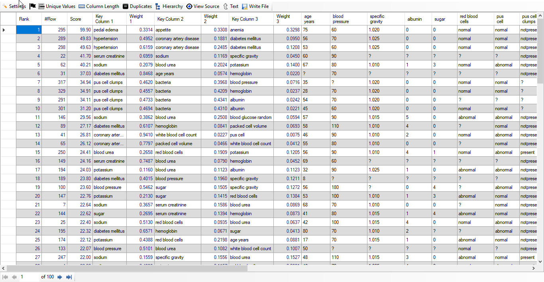Click the Key Column 2 header
The image size is (544, 282).
coord(177,19)
